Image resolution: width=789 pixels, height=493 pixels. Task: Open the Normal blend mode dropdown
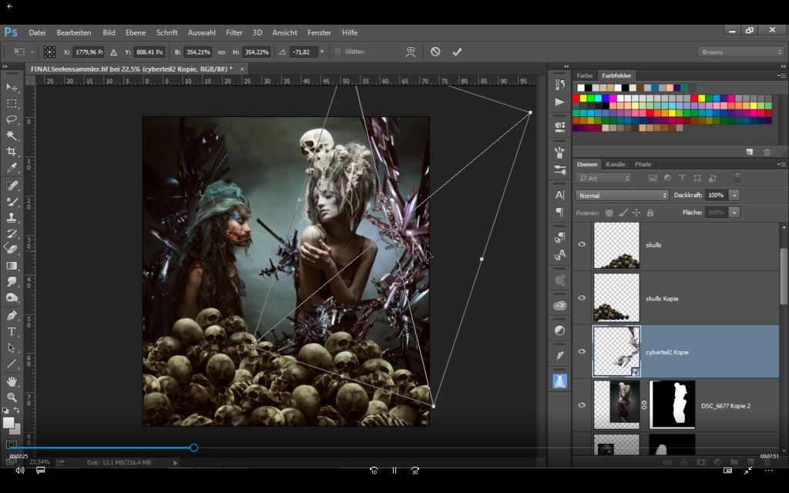[621, 196]
